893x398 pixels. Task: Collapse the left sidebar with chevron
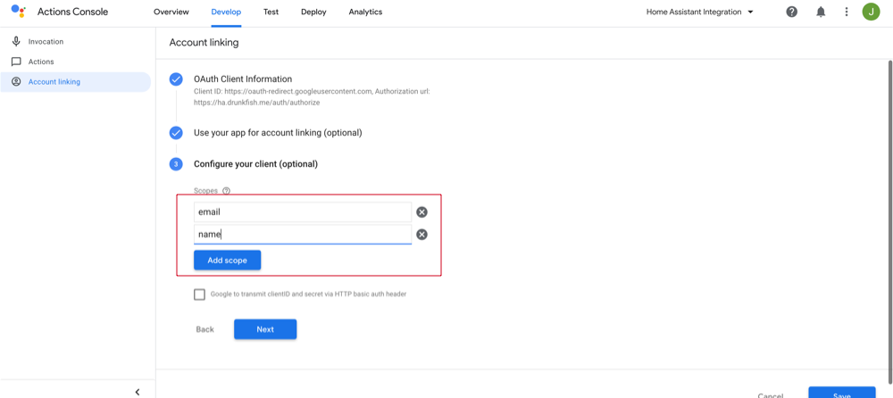[137, 392]
